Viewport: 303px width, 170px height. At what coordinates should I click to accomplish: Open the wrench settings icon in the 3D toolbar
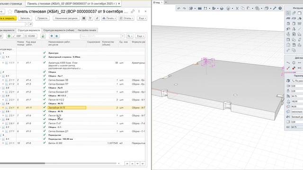(x=275, y=8)
